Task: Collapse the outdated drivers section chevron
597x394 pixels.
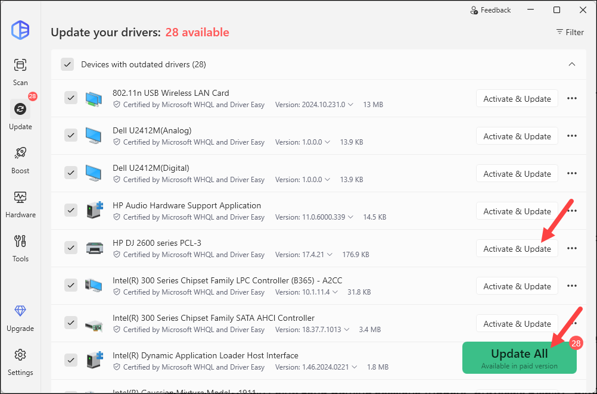Action: pos(572,64)
